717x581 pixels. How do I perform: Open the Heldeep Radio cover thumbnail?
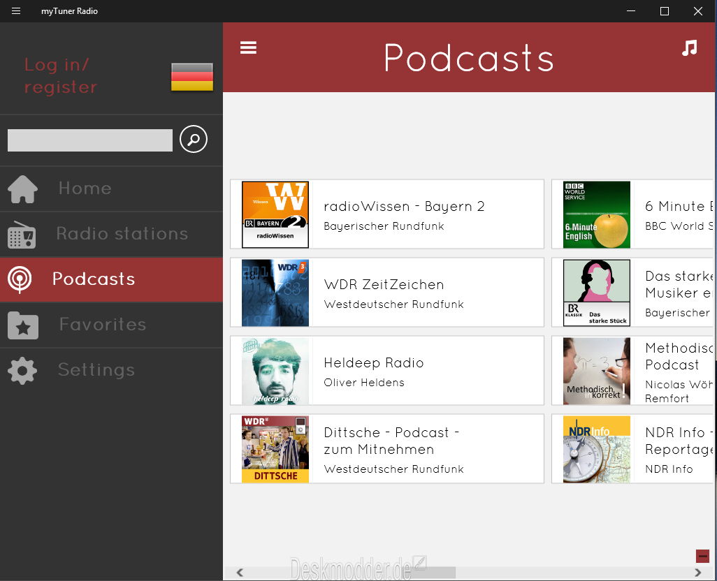click(x=275, y=371)
